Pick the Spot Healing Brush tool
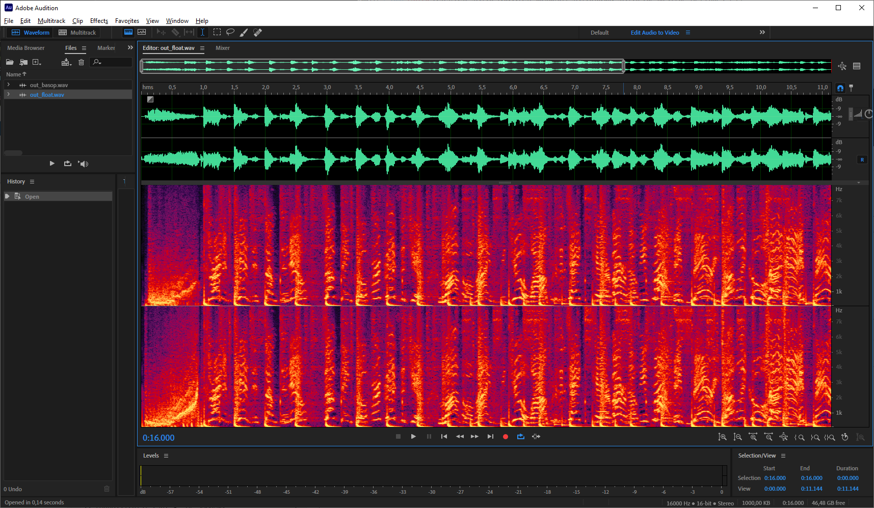This screenshot has width=874, height=508. tap(258, 32)
